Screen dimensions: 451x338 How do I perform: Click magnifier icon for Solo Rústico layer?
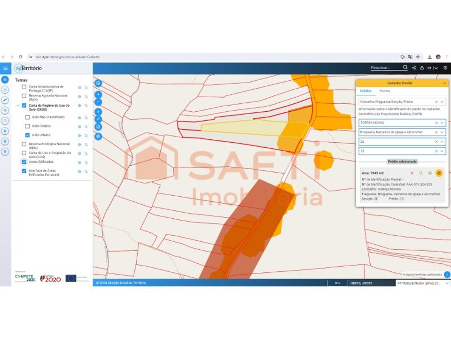pos(86,126)
